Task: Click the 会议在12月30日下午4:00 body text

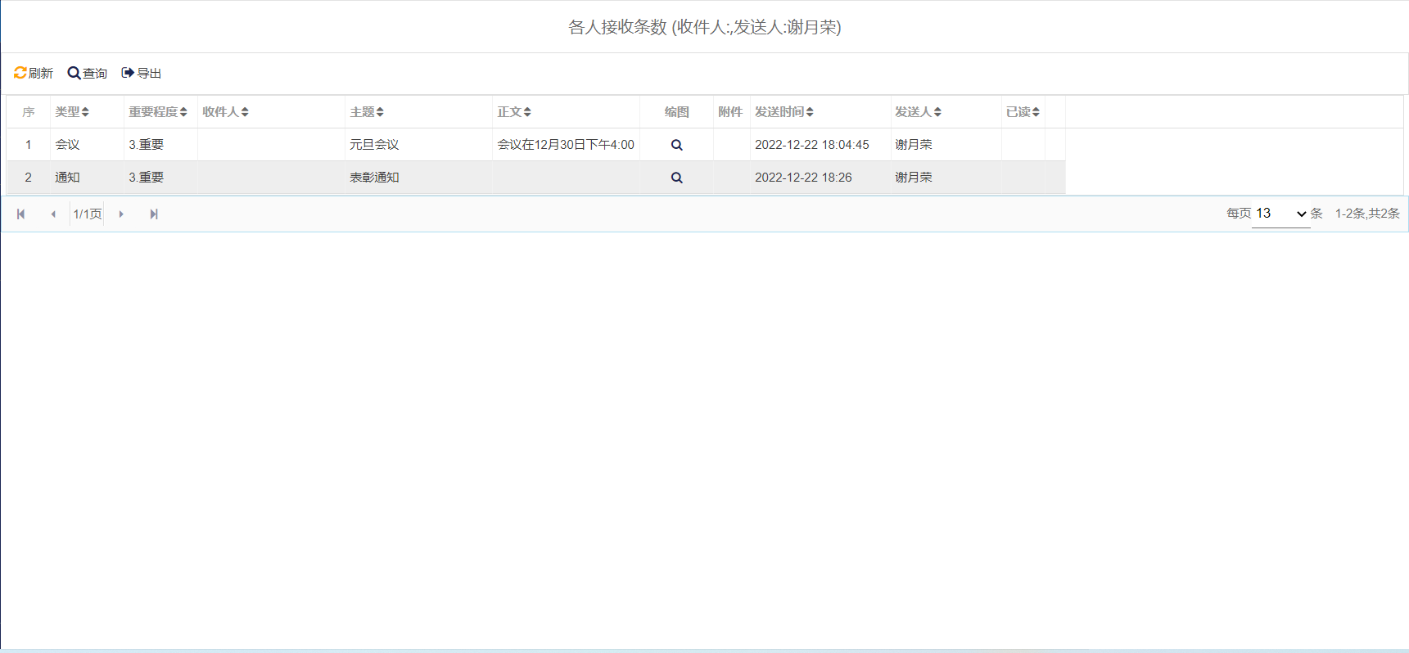Action: pos(566,145)
